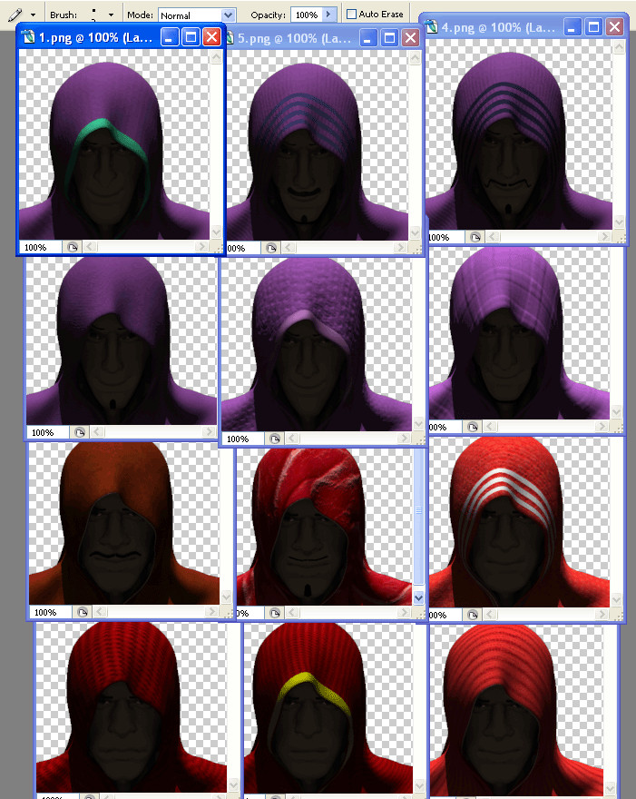Click the right scroll arrow in 5.png window
Image resolution: width=636 pixels, height=799 pixels.
coord(401,248)
